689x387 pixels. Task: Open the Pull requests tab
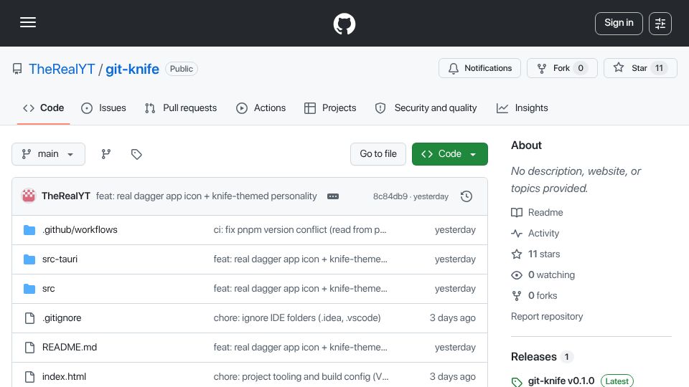(x=181, y=108)
